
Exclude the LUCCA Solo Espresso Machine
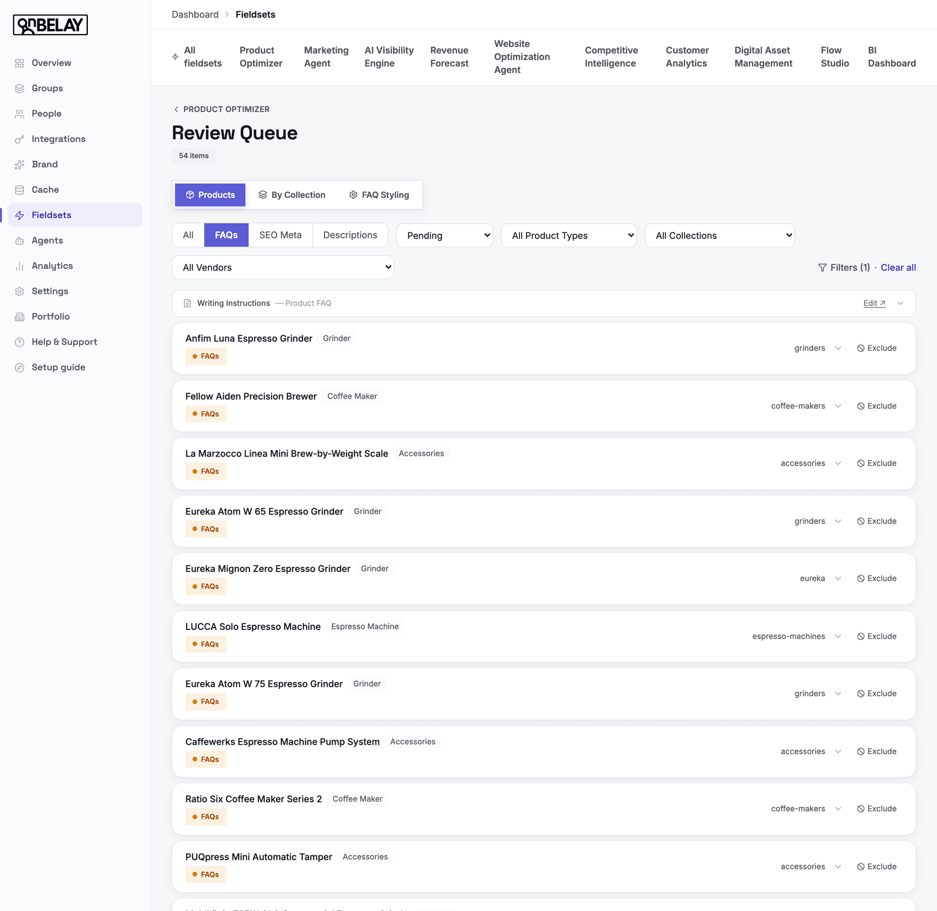[x=877, y=636]
